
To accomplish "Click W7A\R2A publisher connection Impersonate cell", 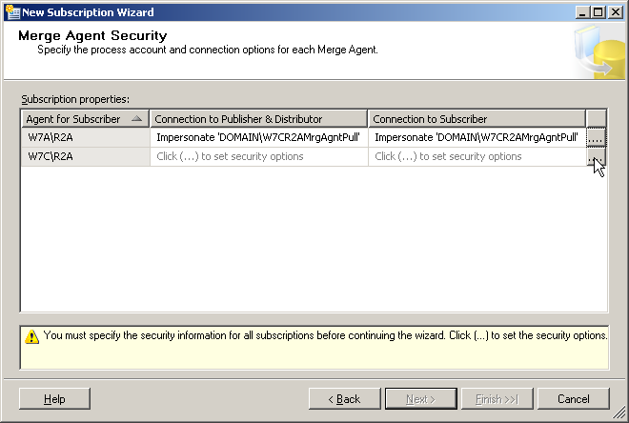I will (257, 137).
